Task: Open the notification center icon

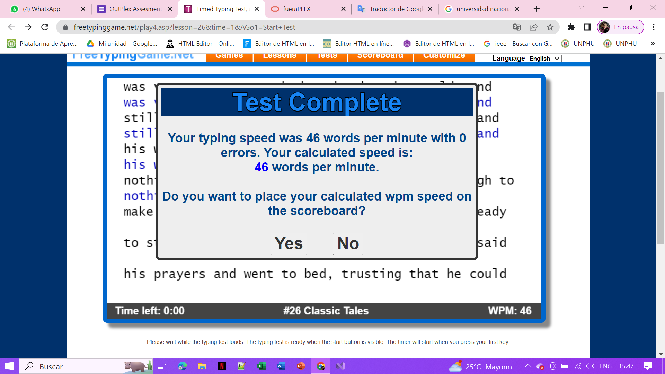Action: (647, 366)
